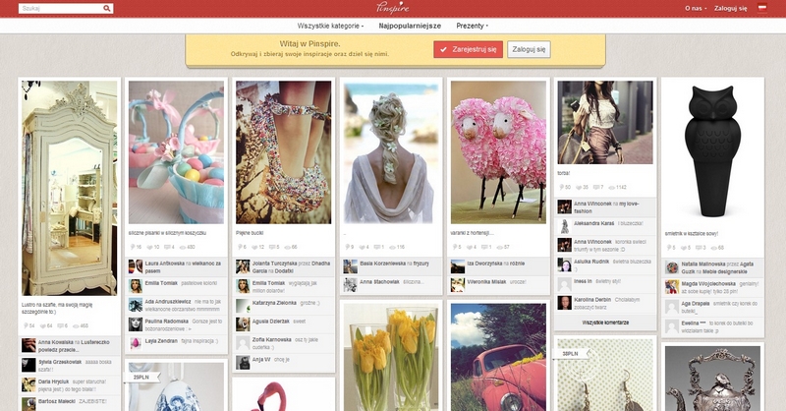Click Laura Antkowska's avatar
This screenshot has width=786, height=411.
[x=136, y=266]
